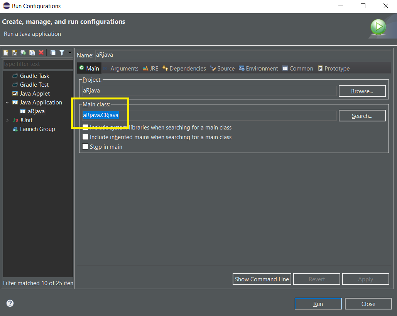Duplicate the selected launch configuration
397x316 pixels.
point(32,52)
